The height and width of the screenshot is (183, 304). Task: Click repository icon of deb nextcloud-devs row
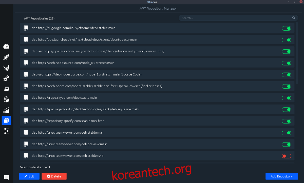(26, 40)
